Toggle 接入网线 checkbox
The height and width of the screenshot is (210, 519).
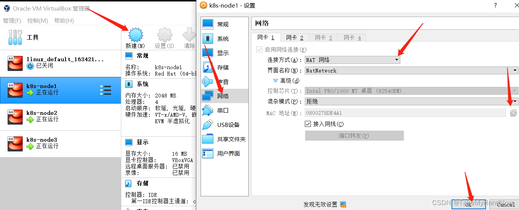click(x=308, y=124)
